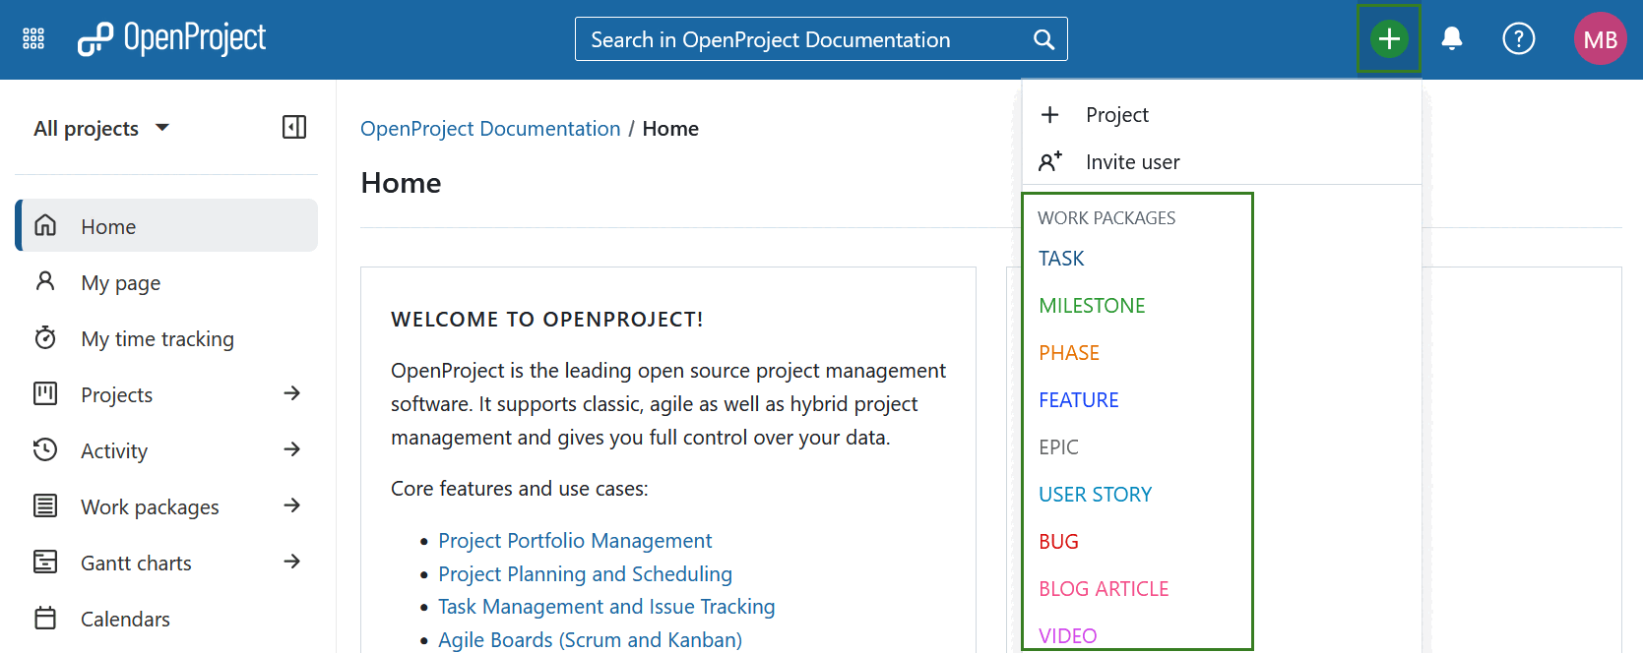1643x653 pixels.
Task: Open the help question mark menu
Action: 1518,39
